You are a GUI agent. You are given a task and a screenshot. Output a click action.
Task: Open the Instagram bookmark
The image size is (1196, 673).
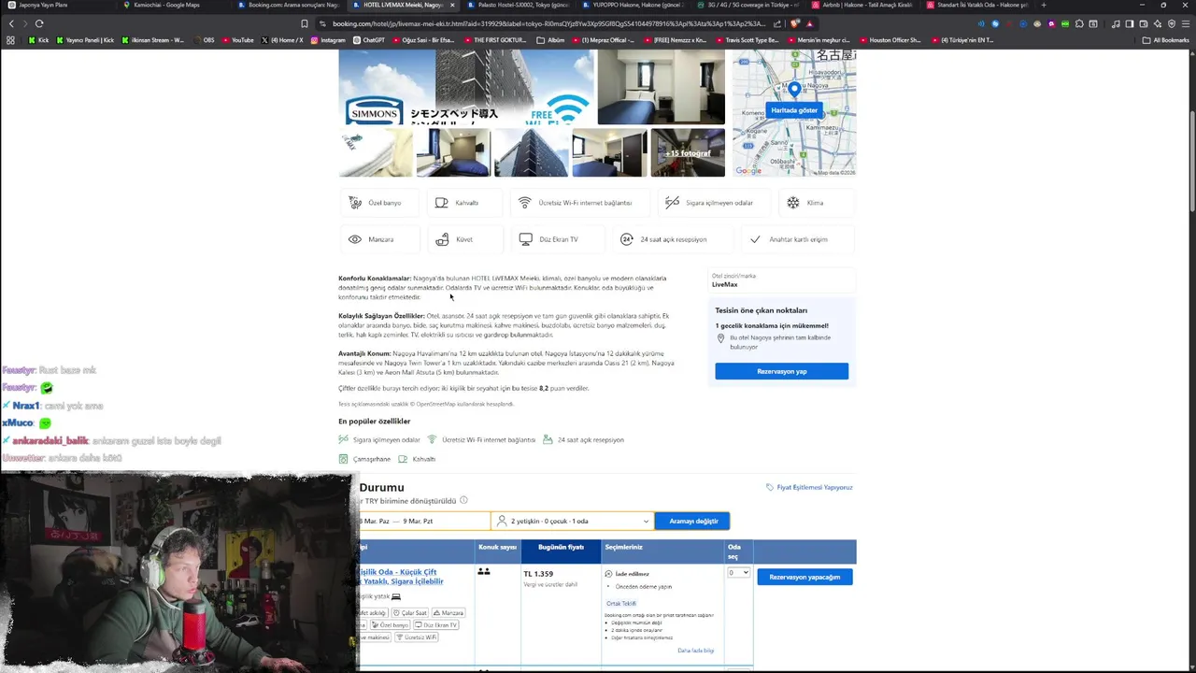pyautogui.click(x=328, y=40)
